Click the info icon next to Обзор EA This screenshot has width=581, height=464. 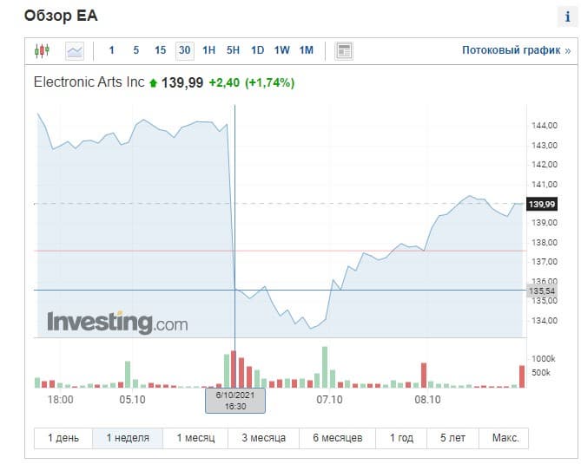[x=566, y=16]
